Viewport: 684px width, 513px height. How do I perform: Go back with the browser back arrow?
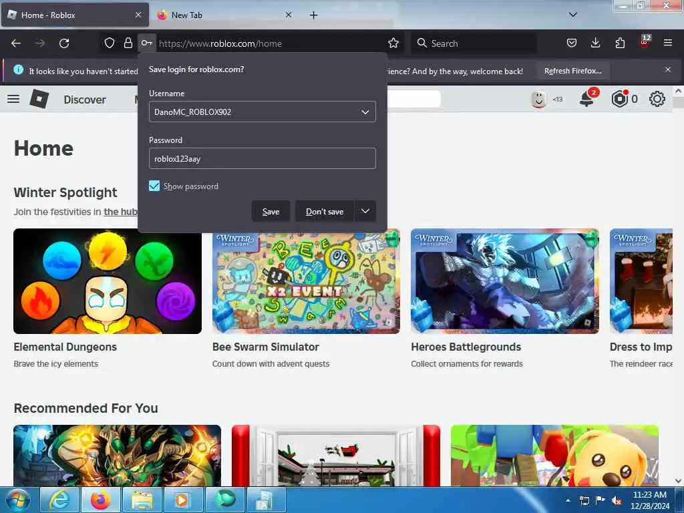(16, 43)
